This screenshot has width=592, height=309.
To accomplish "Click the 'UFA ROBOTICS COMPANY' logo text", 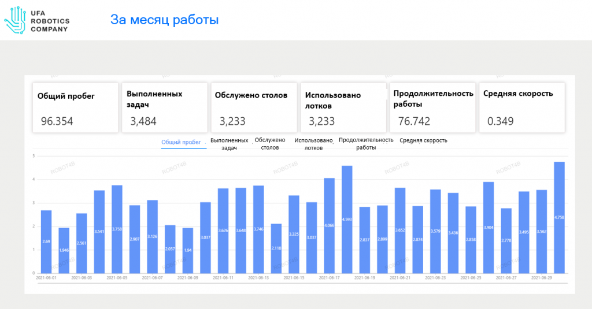I will click(50, 21).
